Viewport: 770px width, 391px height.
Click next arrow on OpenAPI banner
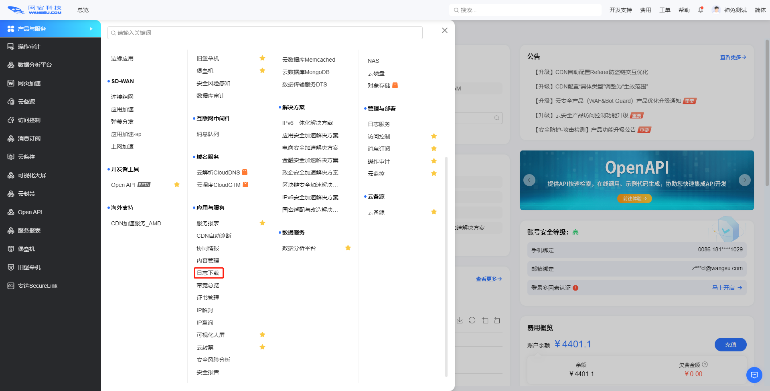pyautogui.click(x=745, y=180)
